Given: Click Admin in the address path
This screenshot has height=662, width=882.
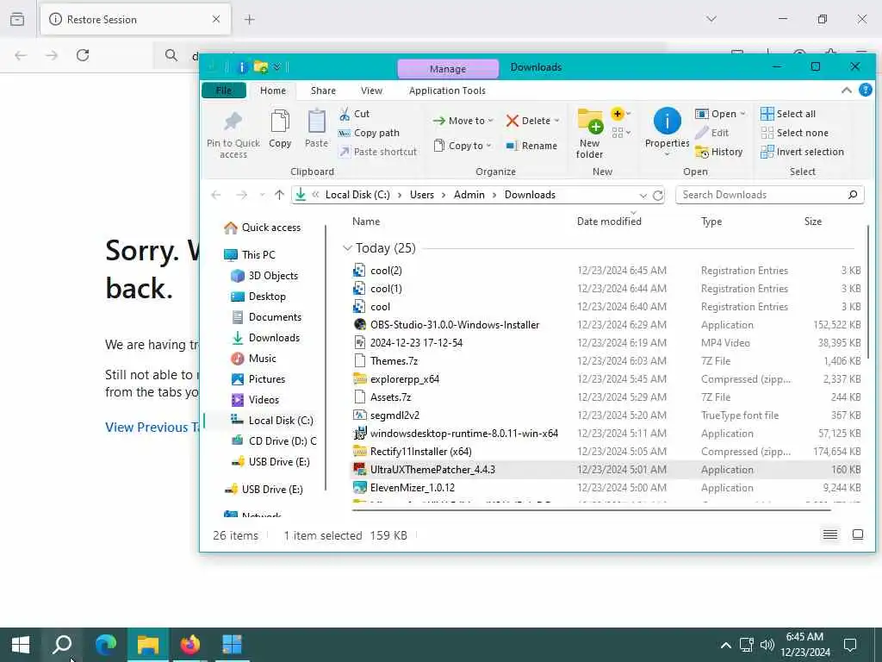Looking at the screenshot, I should click(469, 195).
